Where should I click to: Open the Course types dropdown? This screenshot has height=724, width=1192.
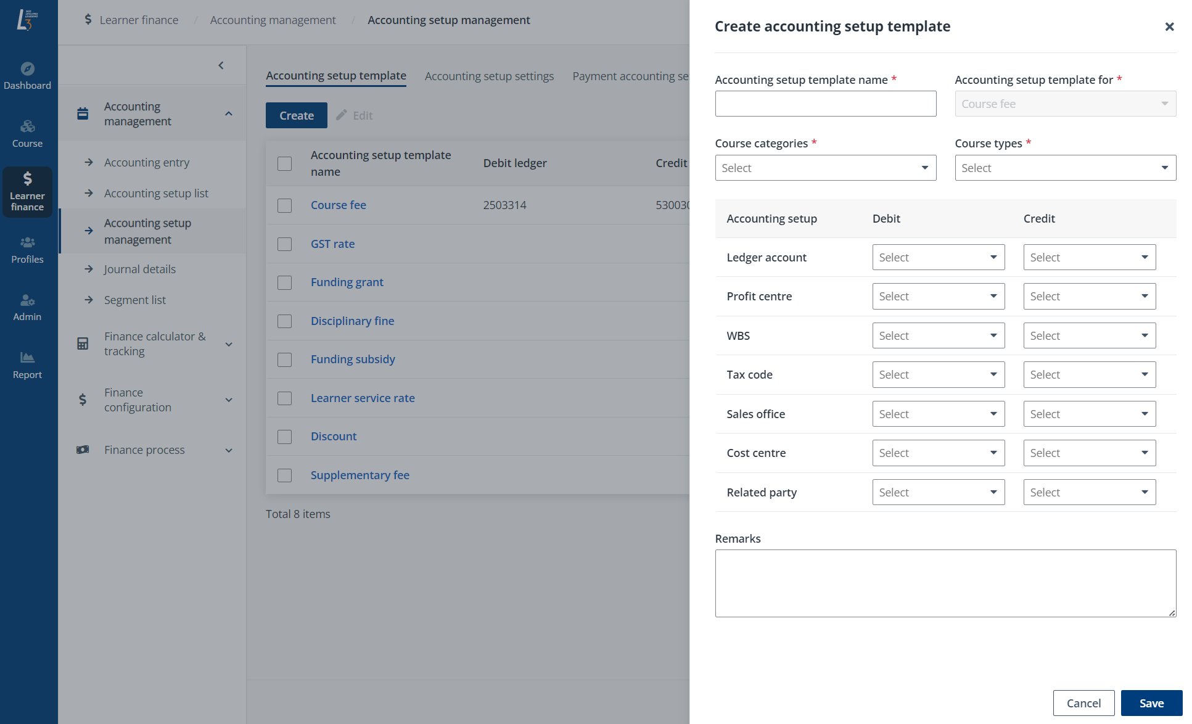tap(1065, 167)
